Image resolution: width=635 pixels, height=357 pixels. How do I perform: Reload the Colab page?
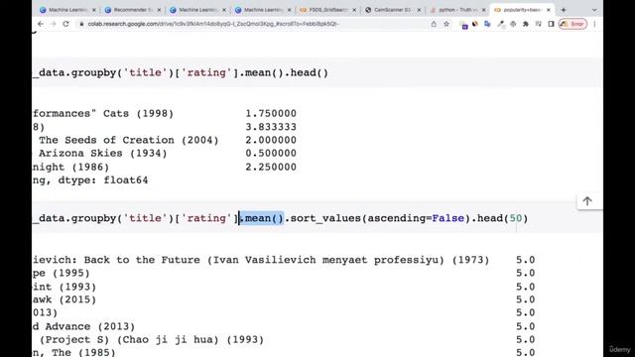pos(65,24)
